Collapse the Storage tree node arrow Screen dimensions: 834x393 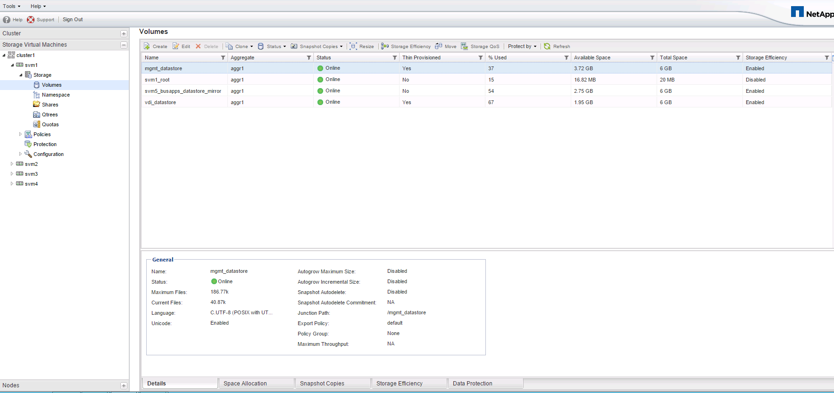[x=21, y=75]
